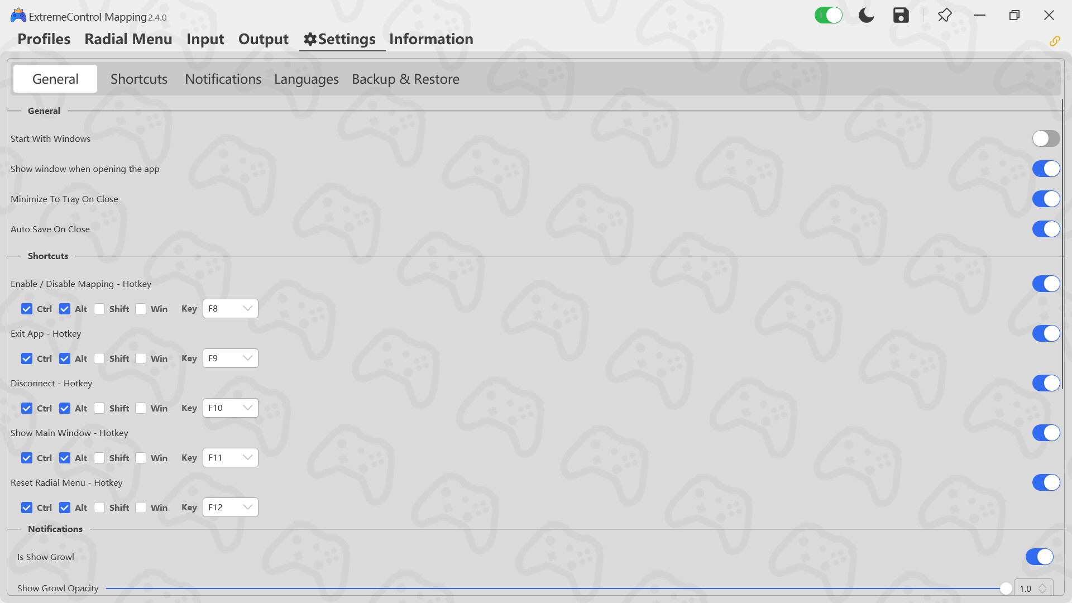Viewport: 1072px width, 603px height.
Task: Uncheck Alt for Reset Radial Menu hotkey
Action: pyautogui.click(x=65, y=508)
